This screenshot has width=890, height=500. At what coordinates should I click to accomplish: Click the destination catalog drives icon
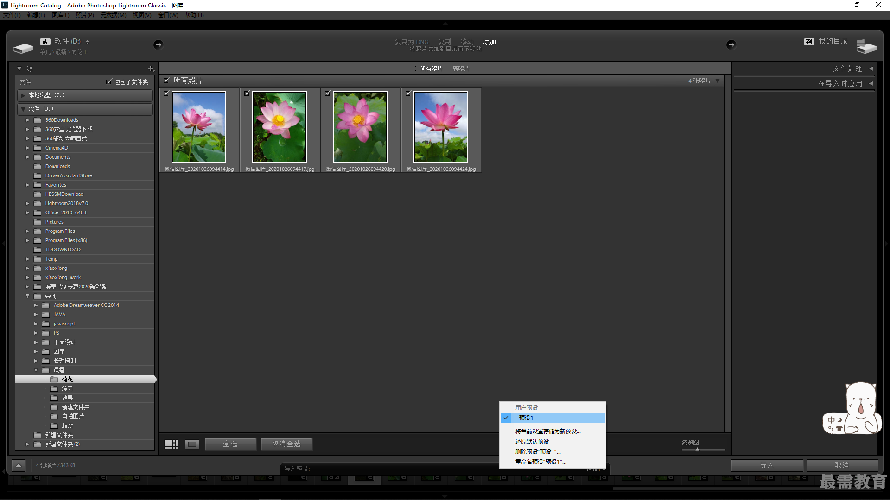point(866,46)
